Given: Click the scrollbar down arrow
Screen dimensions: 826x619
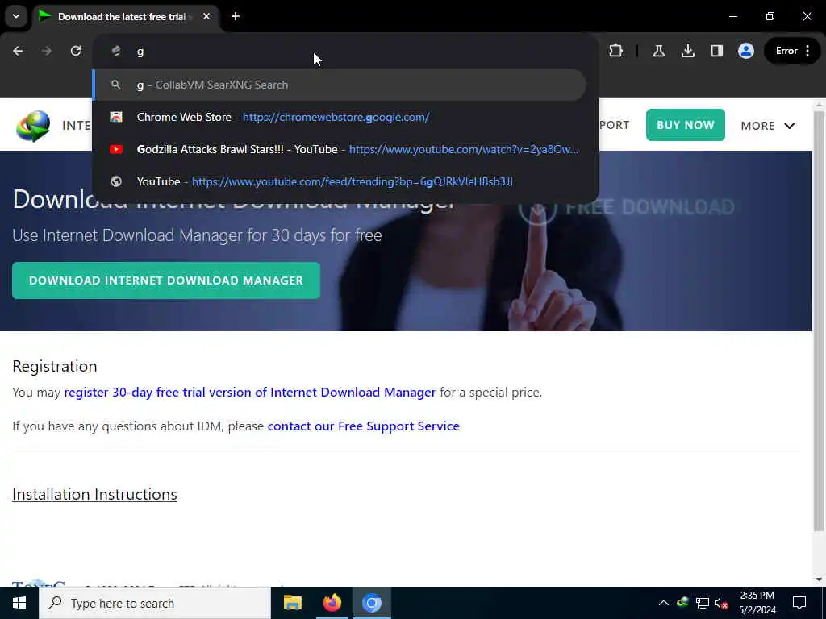Looking at the screenshot, I should pos(818,580).
